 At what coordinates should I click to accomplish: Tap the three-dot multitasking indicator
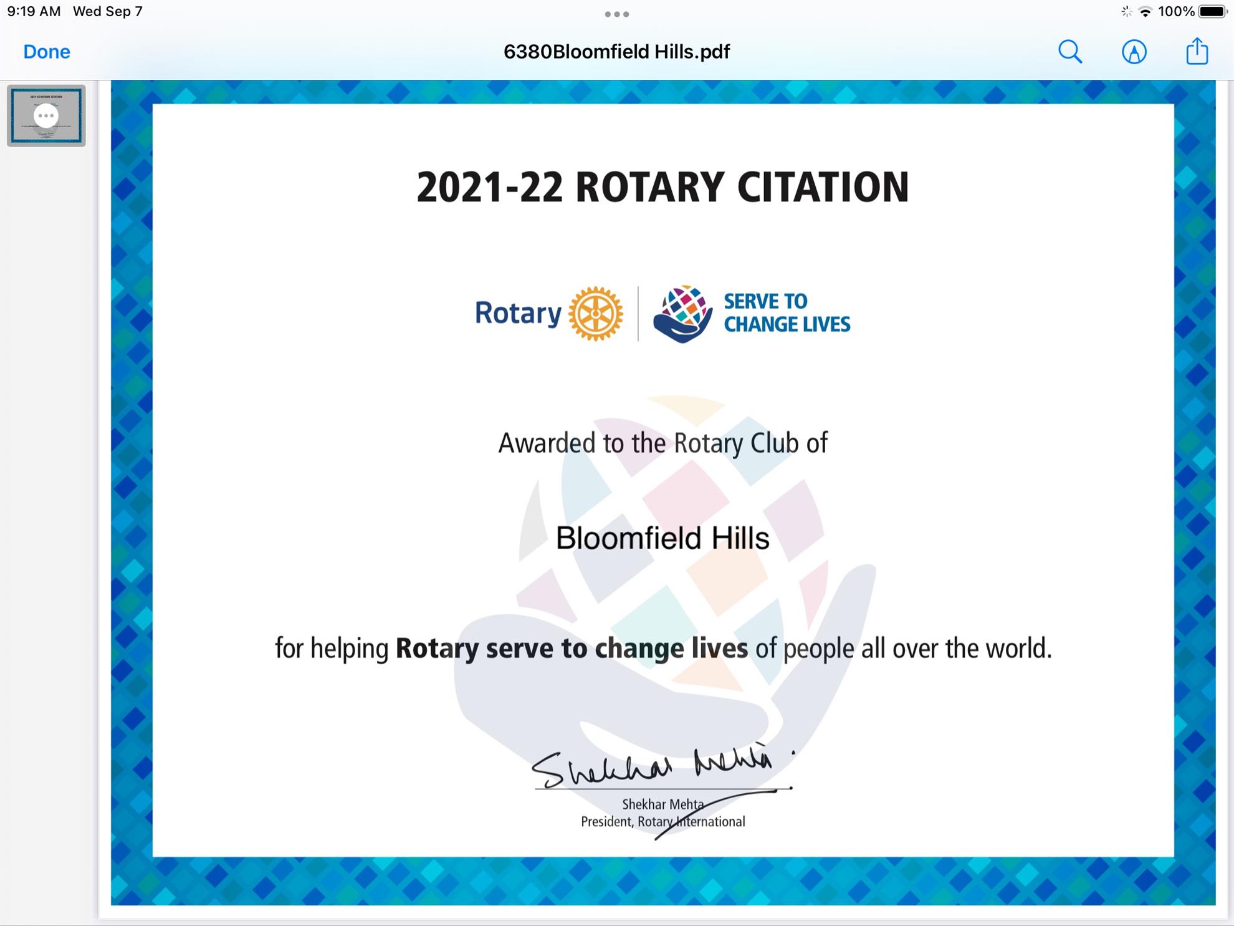[617, 14]
